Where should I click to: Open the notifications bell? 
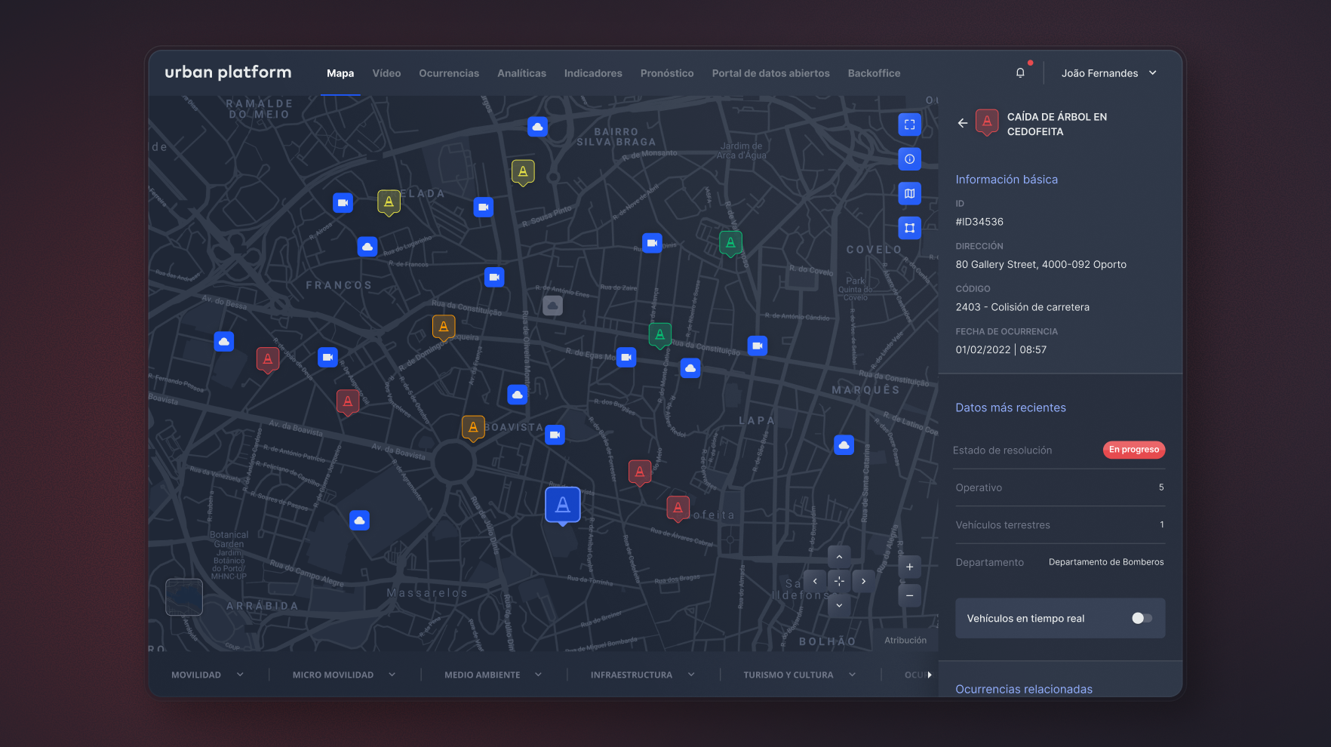(x=1020, y=73)
